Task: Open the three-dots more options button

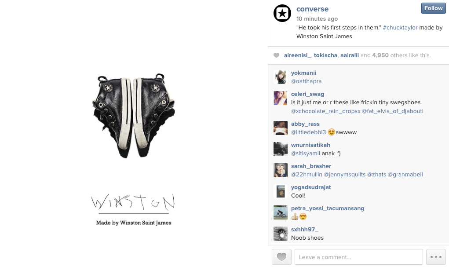Action: click(x=436, y=257)
